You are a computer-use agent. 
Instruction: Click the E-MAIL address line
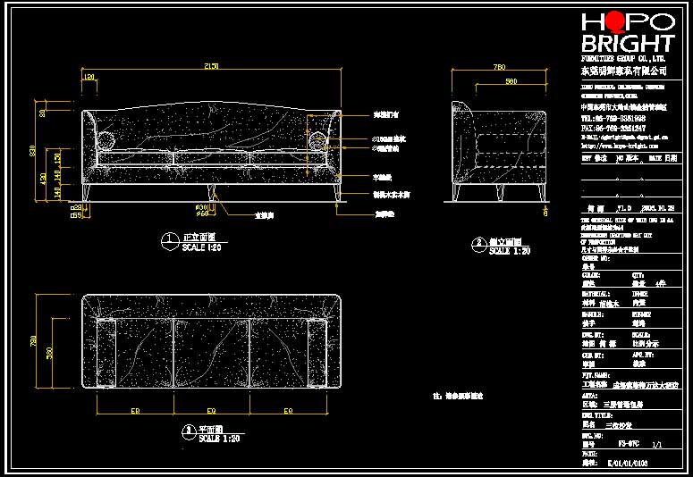(x=624, y=138)
